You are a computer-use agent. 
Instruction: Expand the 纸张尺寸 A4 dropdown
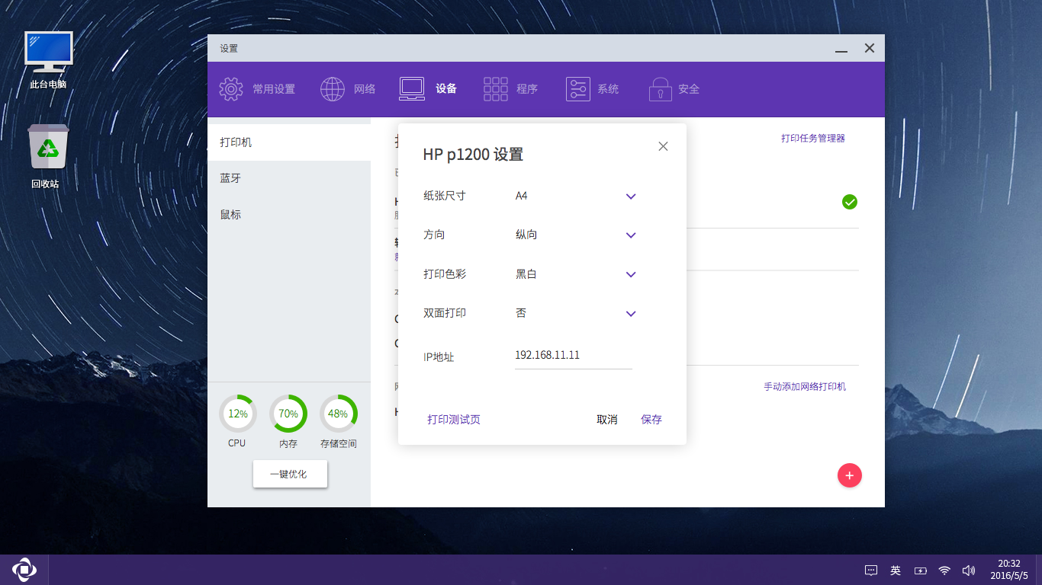coord(631,197)
